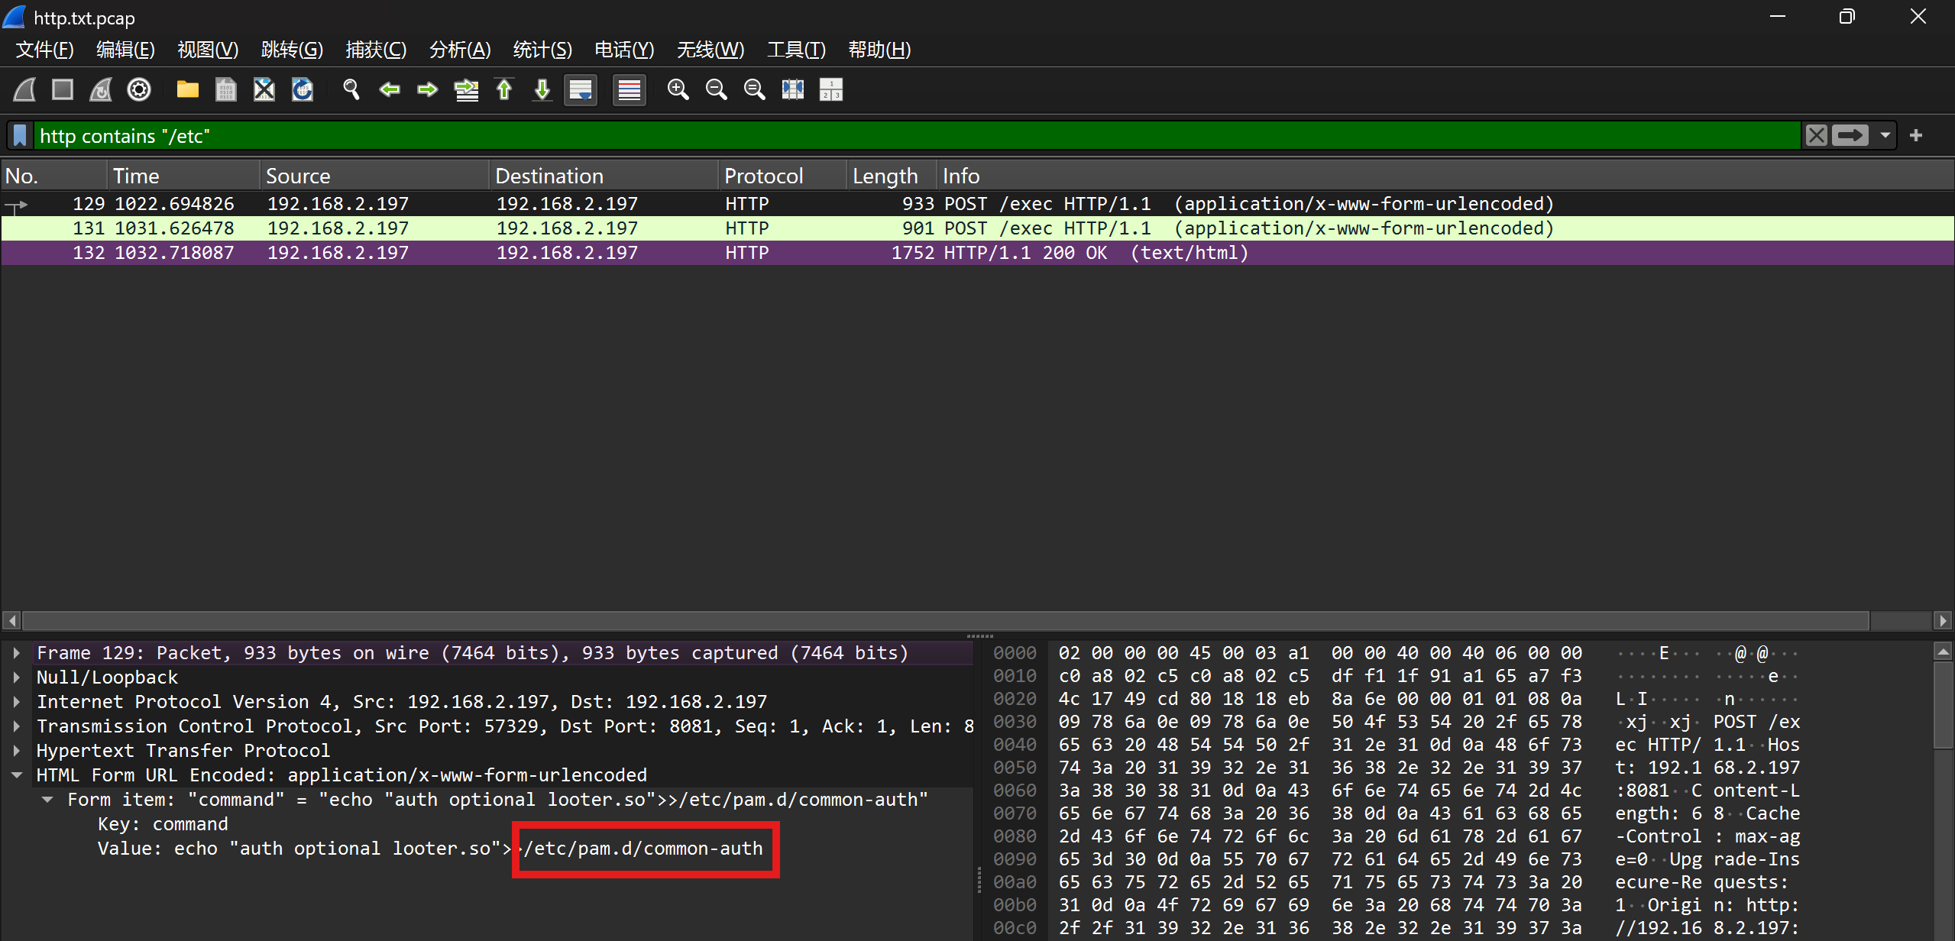
Task: Zoom out the main window text
Action: click(717, 90)
